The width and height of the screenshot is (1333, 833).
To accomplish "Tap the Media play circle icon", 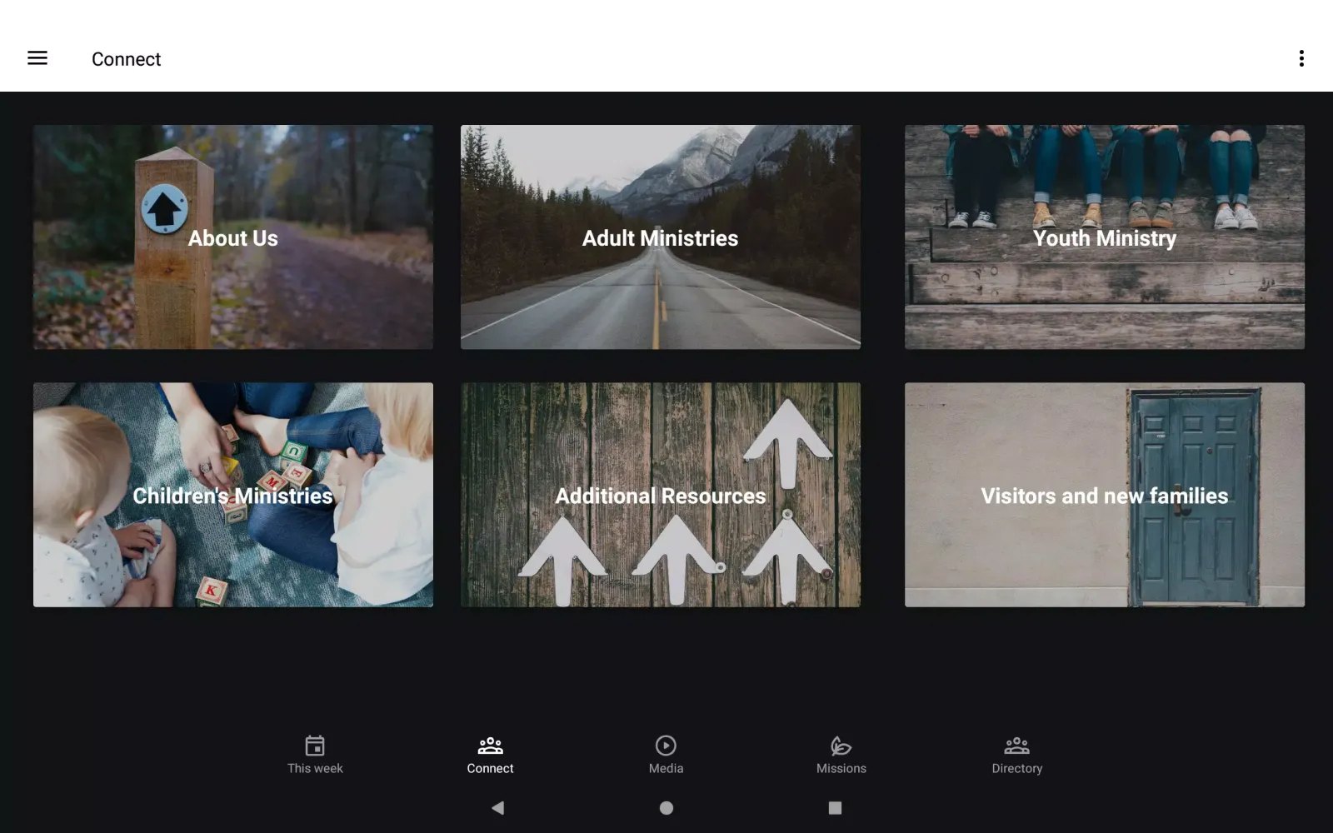I will [x=666, y=745].
